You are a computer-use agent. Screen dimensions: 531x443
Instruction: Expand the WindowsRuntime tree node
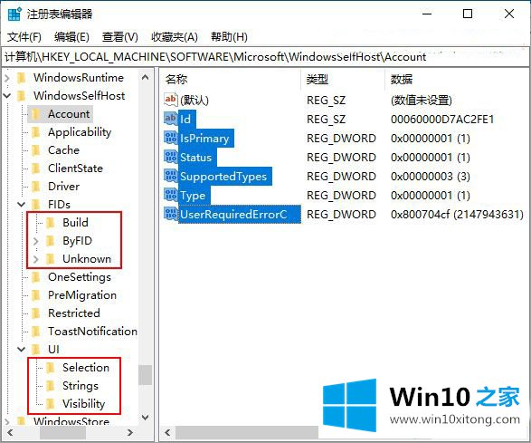point(7,78)
